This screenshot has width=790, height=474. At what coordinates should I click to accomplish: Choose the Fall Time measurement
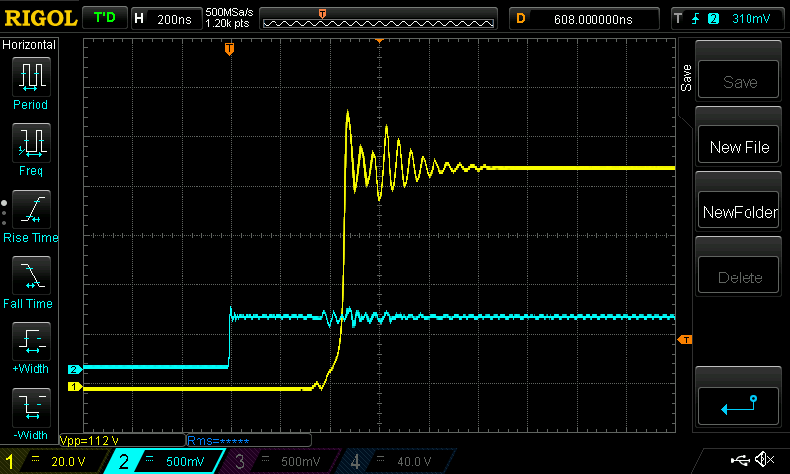click(x=31, y=282)
